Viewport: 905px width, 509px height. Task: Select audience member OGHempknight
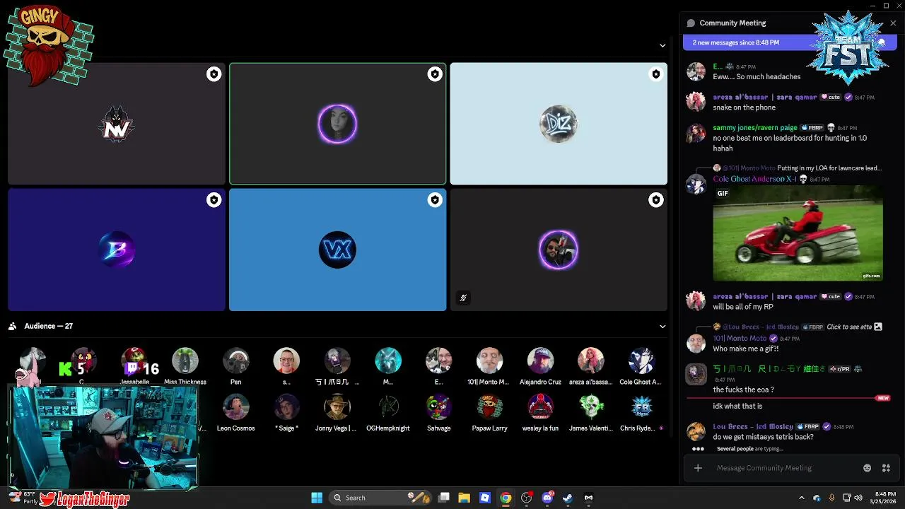coord(388,412)
